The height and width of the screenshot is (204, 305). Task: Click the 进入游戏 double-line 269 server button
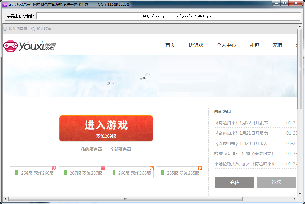[x=106, y=128]
